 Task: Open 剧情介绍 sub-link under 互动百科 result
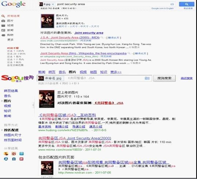point(62,127)
